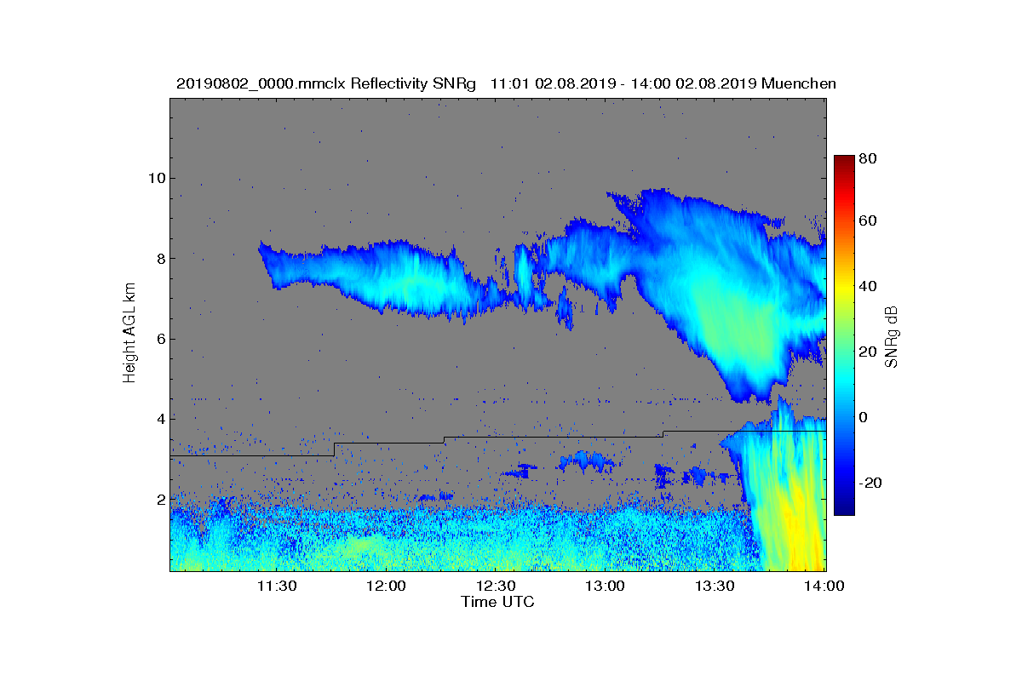Click the colorbar value 0
1022x681 pixels.
864,417
